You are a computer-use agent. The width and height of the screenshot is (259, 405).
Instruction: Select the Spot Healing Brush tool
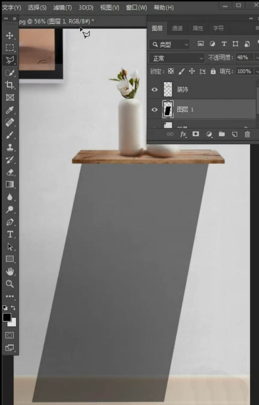pyautogui.click(x=9, y=122)
